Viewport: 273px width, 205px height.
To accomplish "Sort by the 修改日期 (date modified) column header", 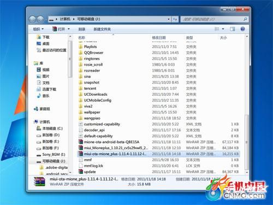I will (x=159, y=38).
